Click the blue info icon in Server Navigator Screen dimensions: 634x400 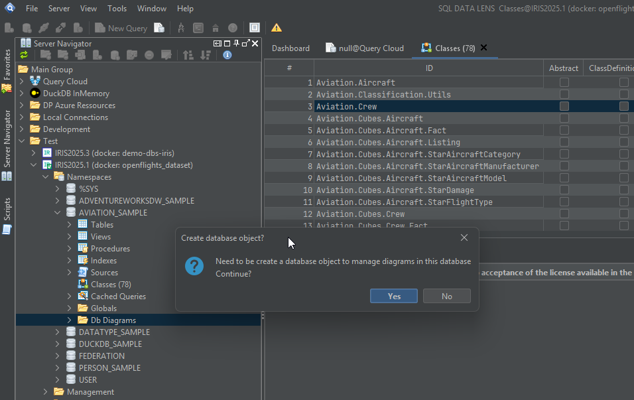click(x=227, y=55)
